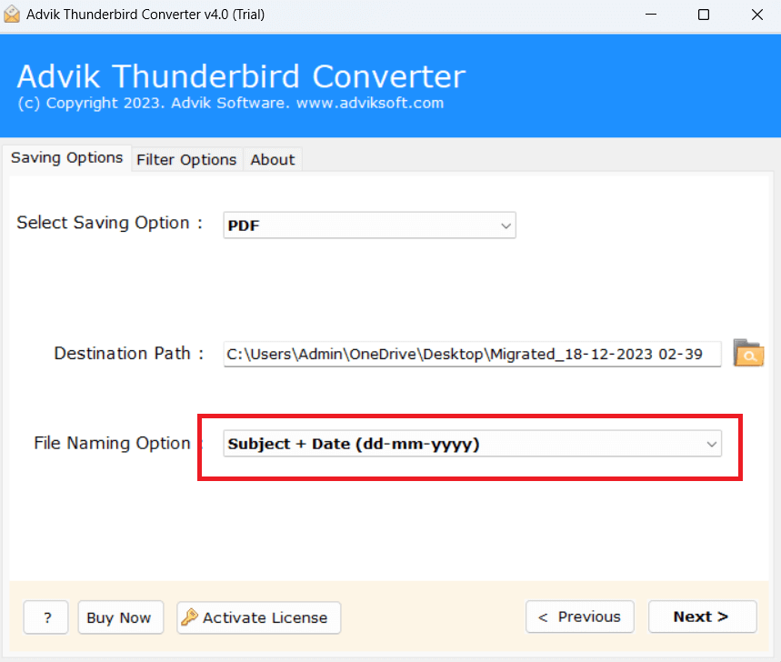Click the 'File Naming Option' label

112,443
